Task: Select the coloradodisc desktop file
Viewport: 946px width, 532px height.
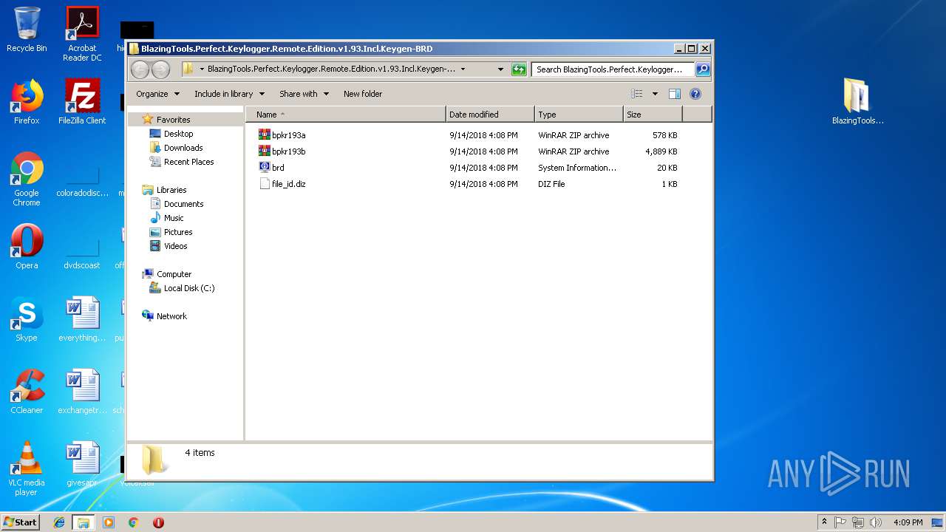Action: pos(82,180)
